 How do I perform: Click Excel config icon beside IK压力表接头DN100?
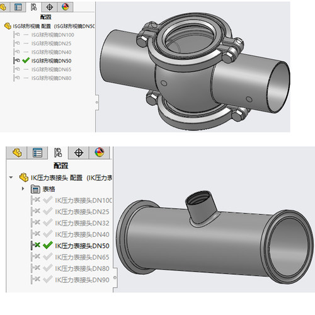(x=35, y=200)
